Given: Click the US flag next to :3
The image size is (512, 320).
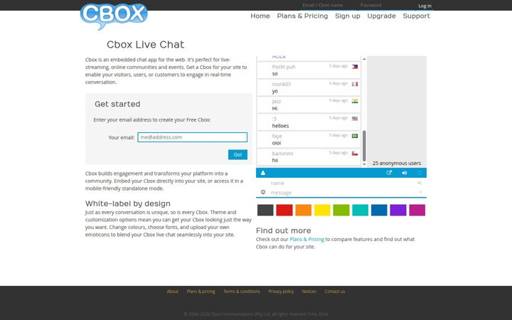Looking at the screenshot, I should point(355,119).
